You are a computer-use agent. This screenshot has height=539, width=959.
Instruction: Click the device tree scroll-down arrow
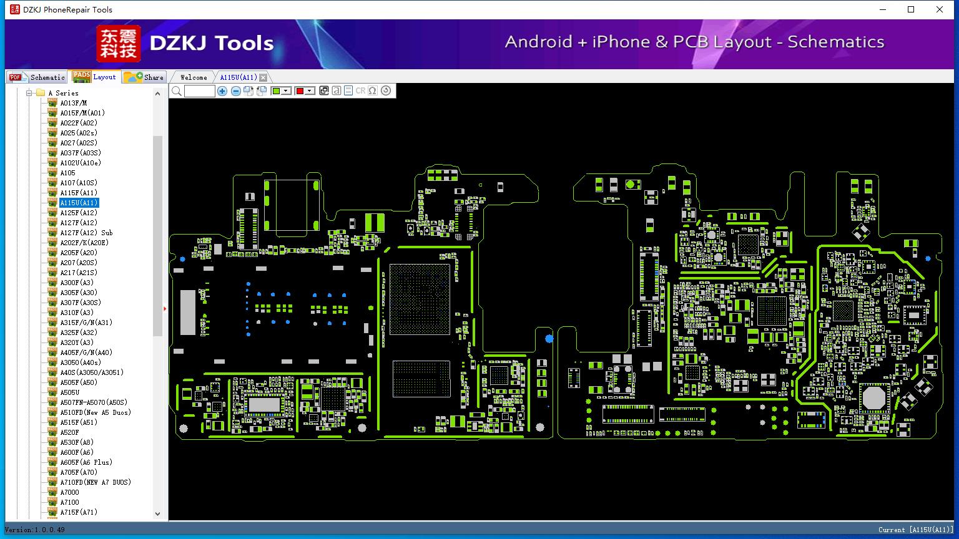[157, 514]
